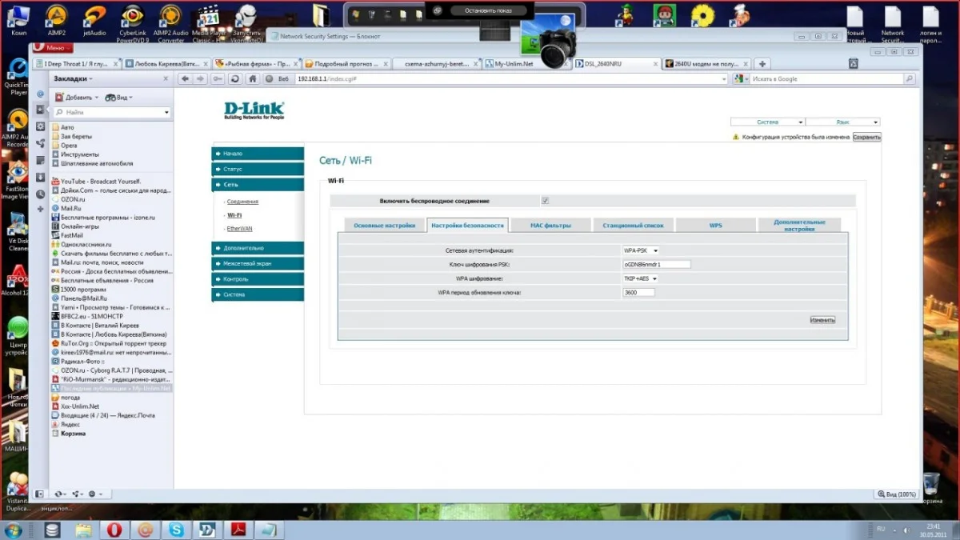Image resolution: width=960 pixels, height=540 pixels.
Task: Open the WPA шифрование TKIP+AES dropdown
Action: click(640, 278)
